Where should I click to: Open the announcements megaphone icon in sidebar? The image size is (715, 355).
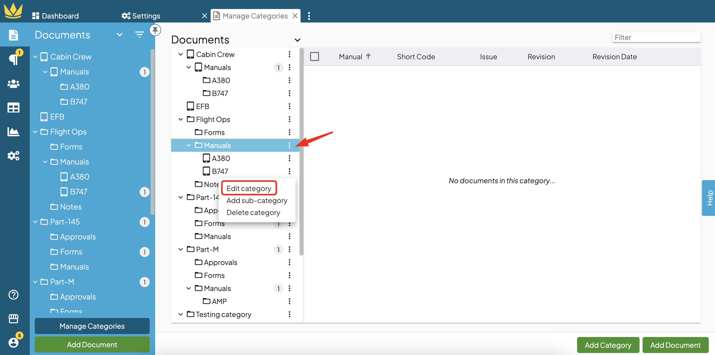[13, 59]
